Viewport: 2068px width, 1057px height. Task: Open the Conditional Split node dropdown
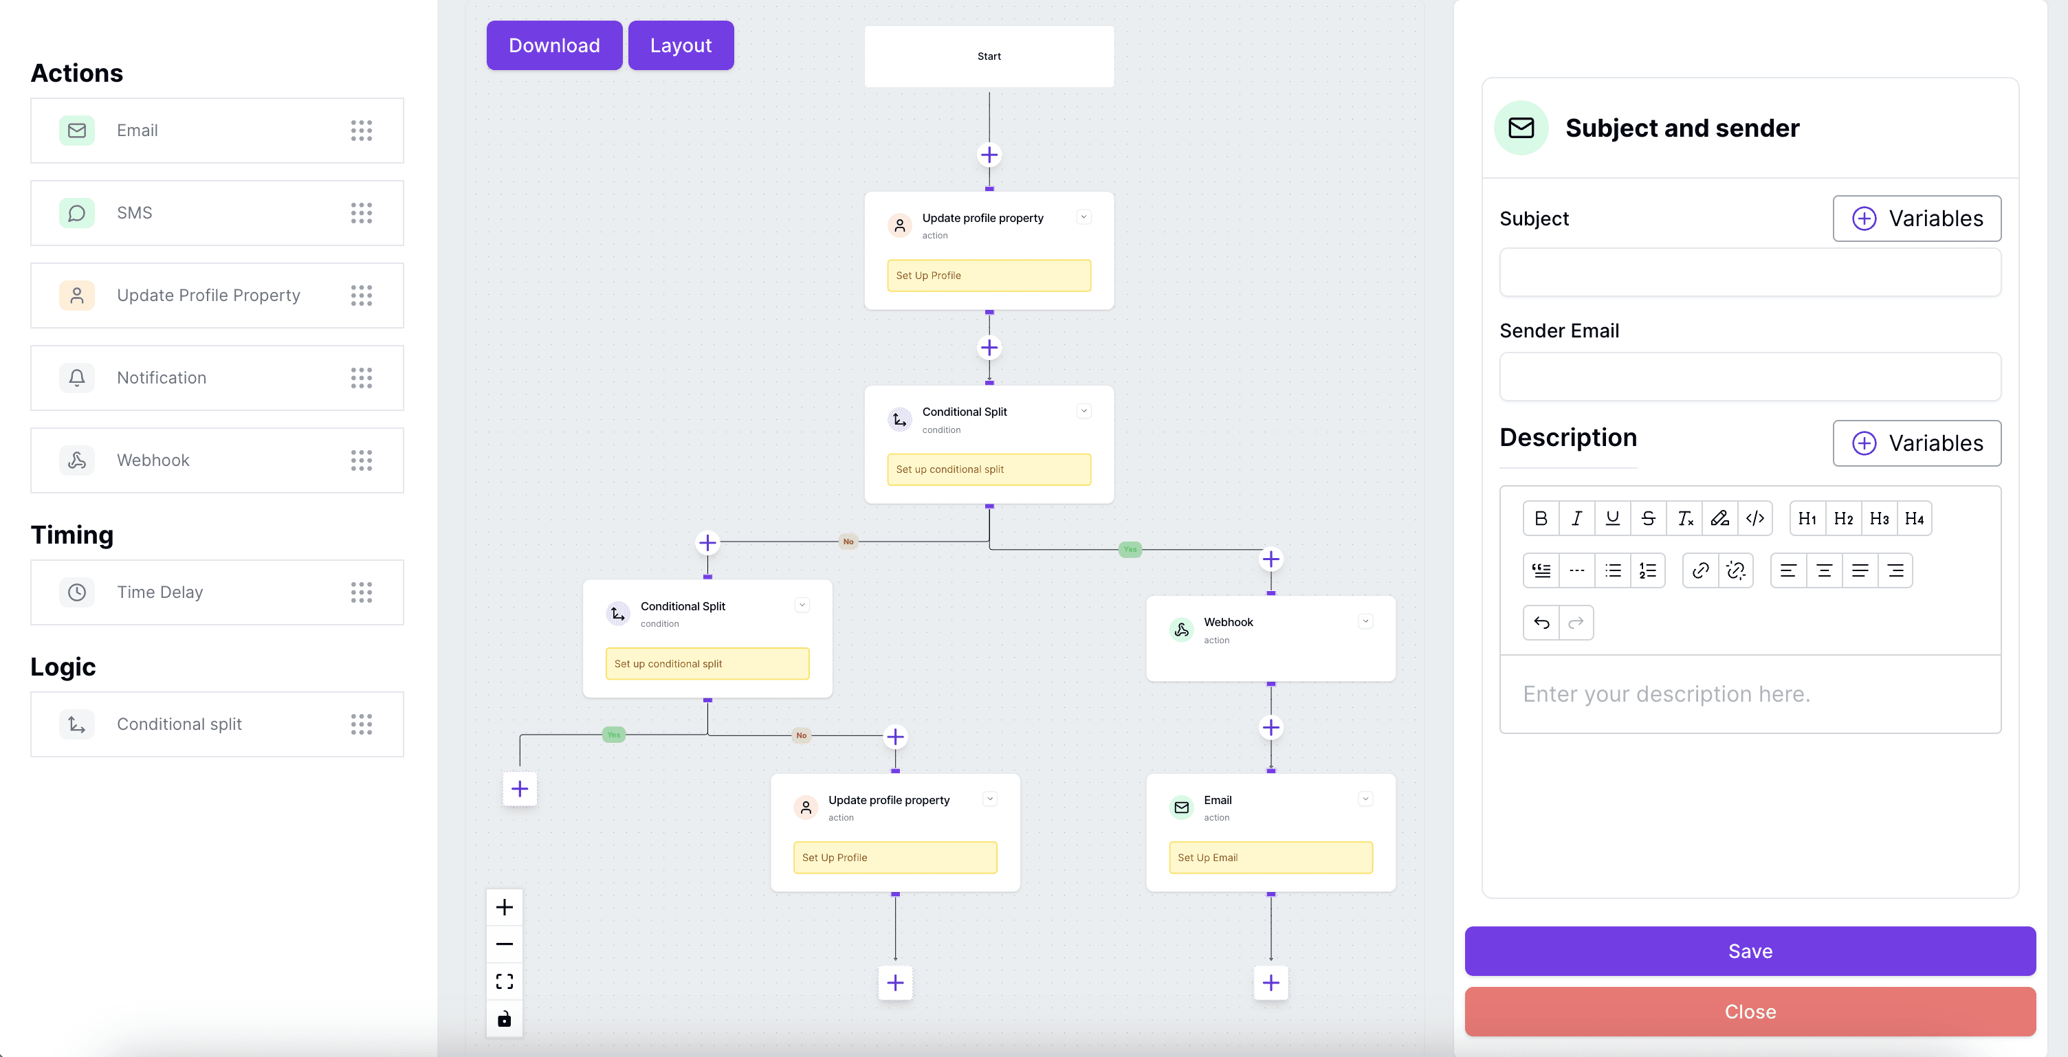[x=1083, y=410]
